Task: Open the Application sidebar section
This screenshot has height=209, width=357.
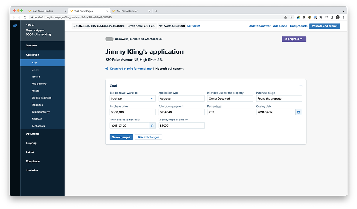Action: click(x=43, y=55)
